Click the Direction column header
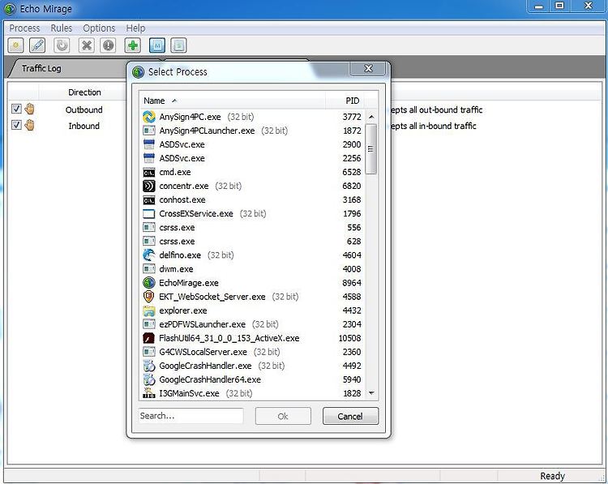This screenshot has width=608, height=484. tap(84, 92)
